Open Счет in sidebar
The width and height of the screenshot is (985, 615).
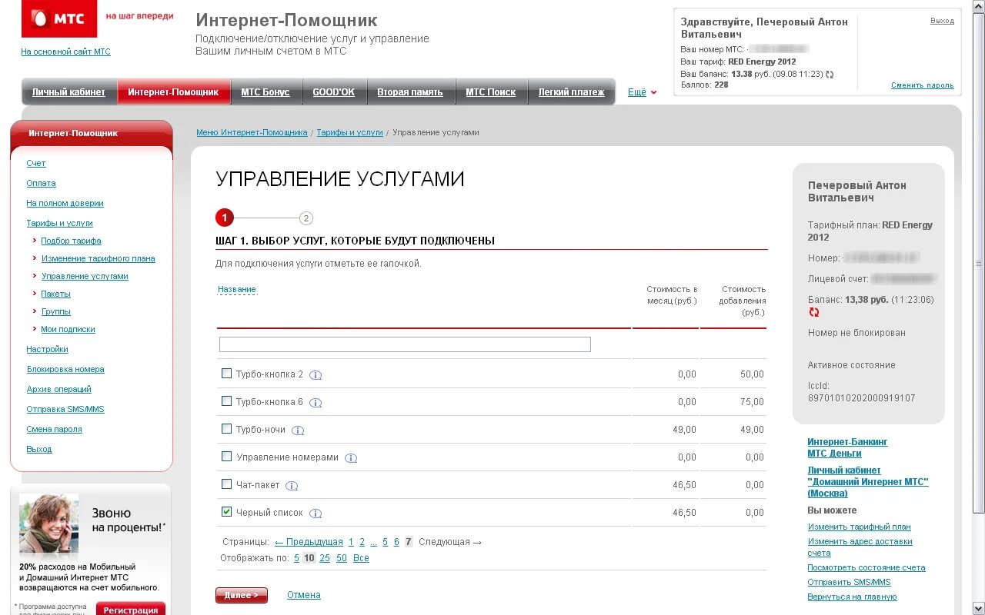pyautogui.click(x=36, y=163)
